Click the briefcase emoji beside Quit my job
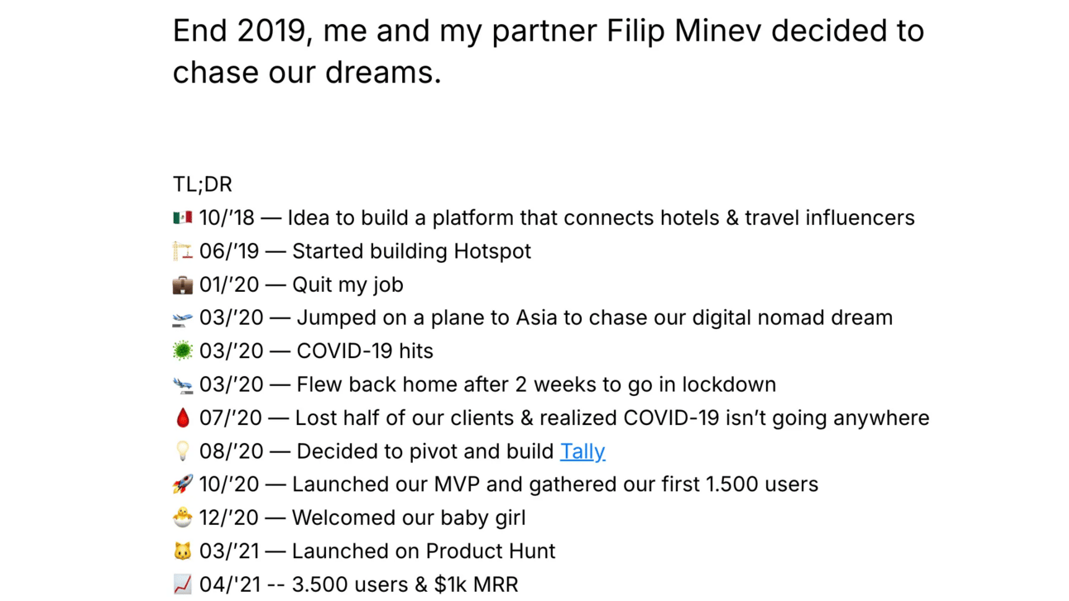 coord(183,284)
